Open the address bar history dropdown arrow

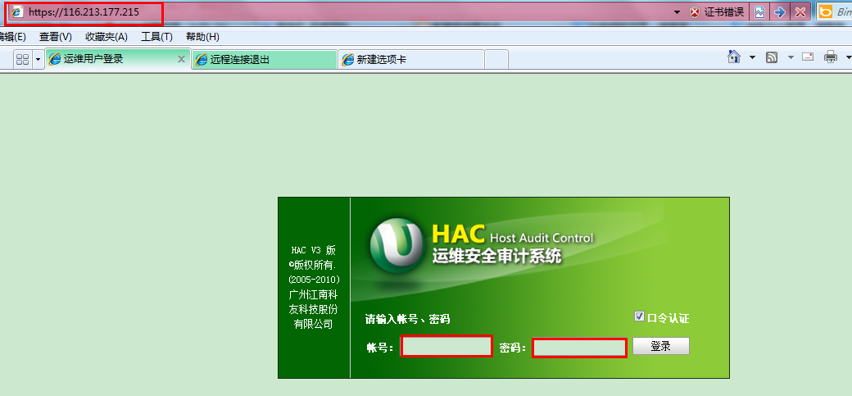click(677, 12)
